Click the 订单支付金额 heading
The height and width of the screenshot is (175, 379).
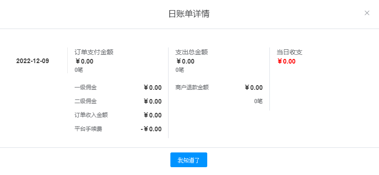(94, 52)
